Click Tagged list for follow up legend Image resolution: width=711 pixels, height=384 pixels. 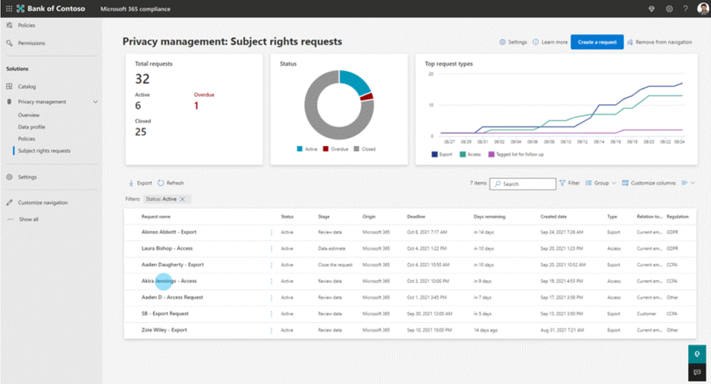(x=516, y=155)
